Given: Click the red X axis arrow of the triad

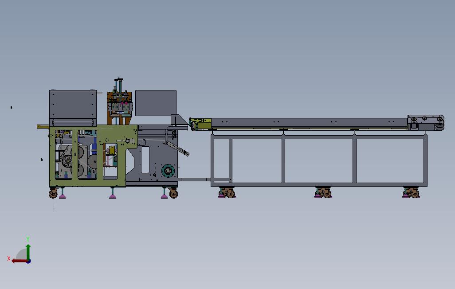Looking at the screenshot, I should (19, 261).
